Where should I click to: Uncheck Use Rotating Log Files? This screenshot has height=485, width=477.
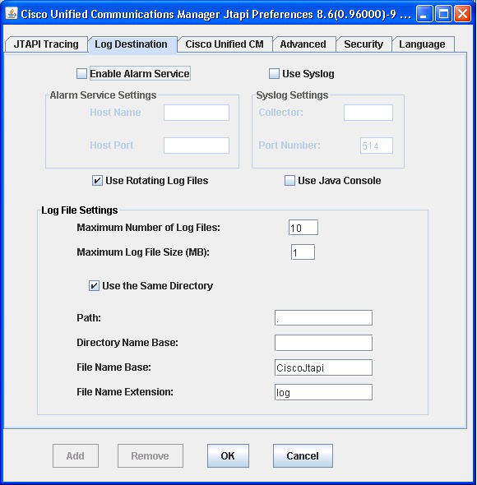97,180
